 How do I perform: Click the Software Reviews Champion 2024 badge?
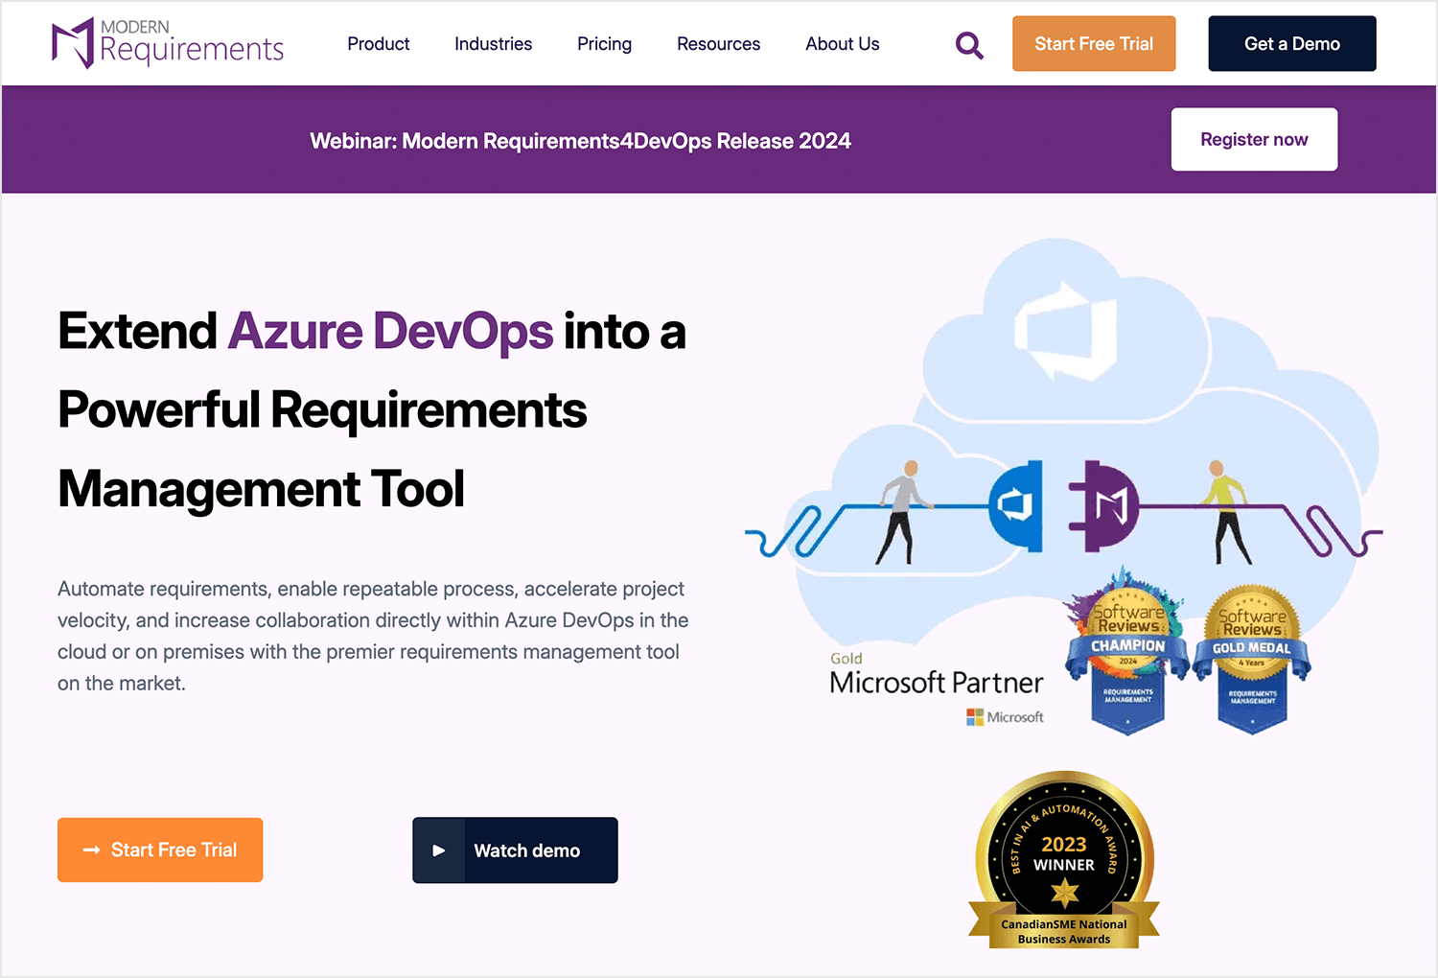click(1127, 652)
